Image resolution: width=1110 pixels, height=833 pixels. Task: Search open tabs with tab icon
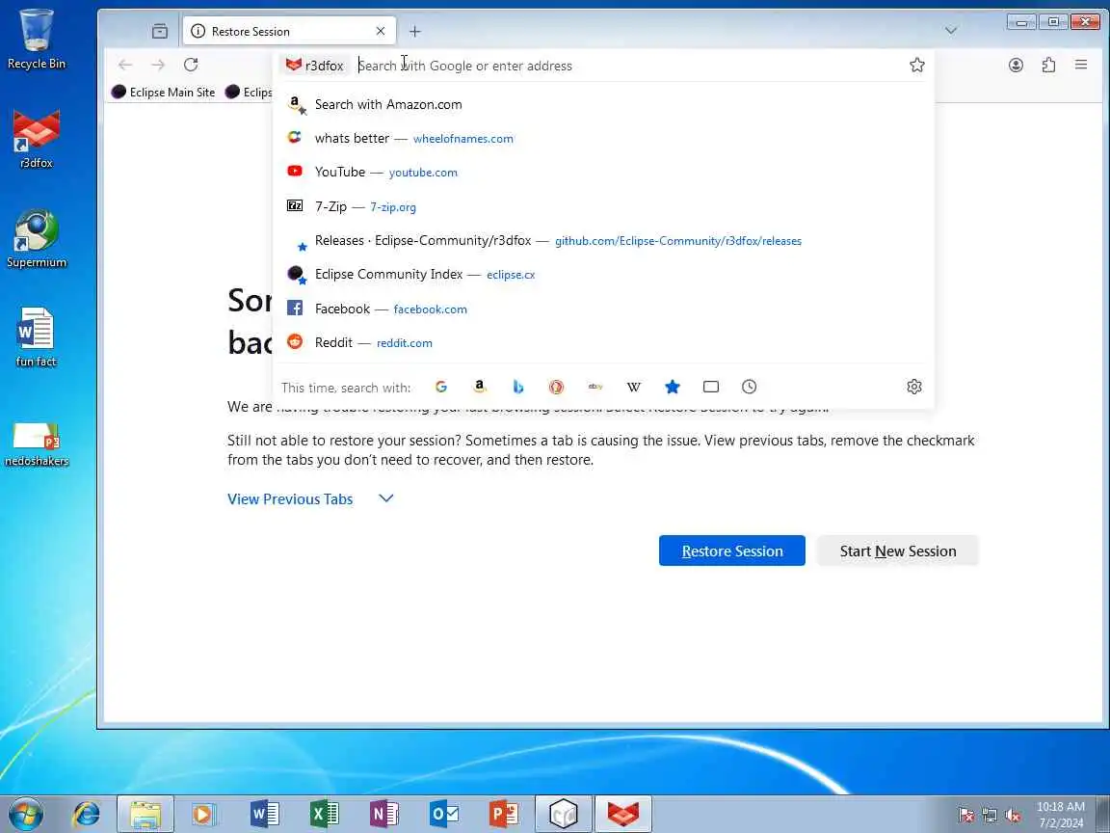[x=711, y=387]
